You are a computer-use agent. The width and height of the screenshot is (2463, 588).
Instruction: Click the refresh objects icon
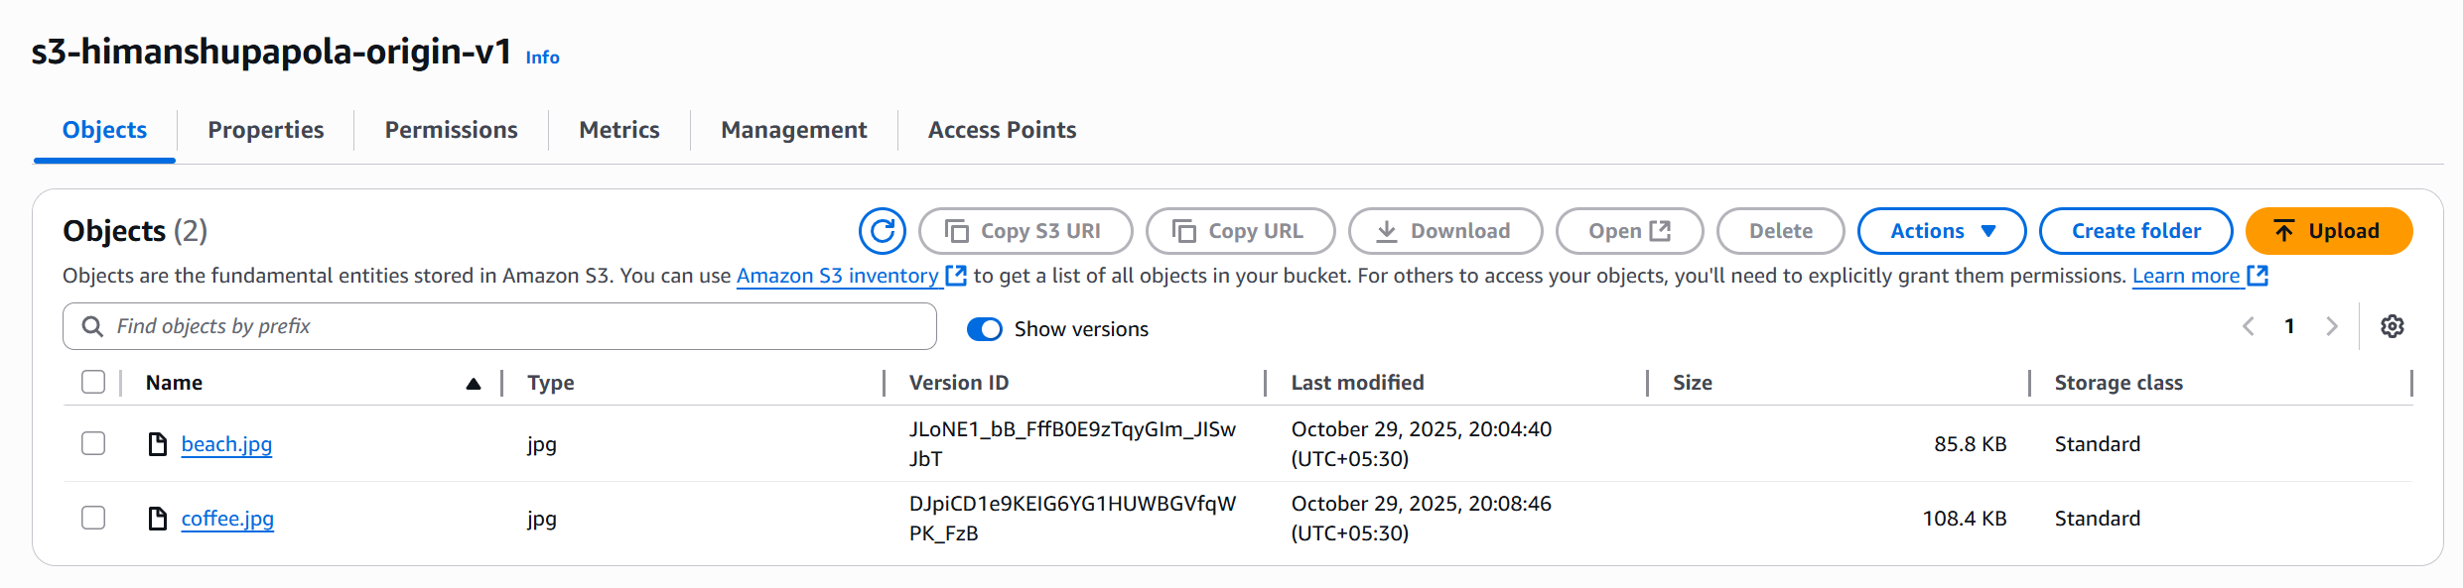click(x=882, y=231)
